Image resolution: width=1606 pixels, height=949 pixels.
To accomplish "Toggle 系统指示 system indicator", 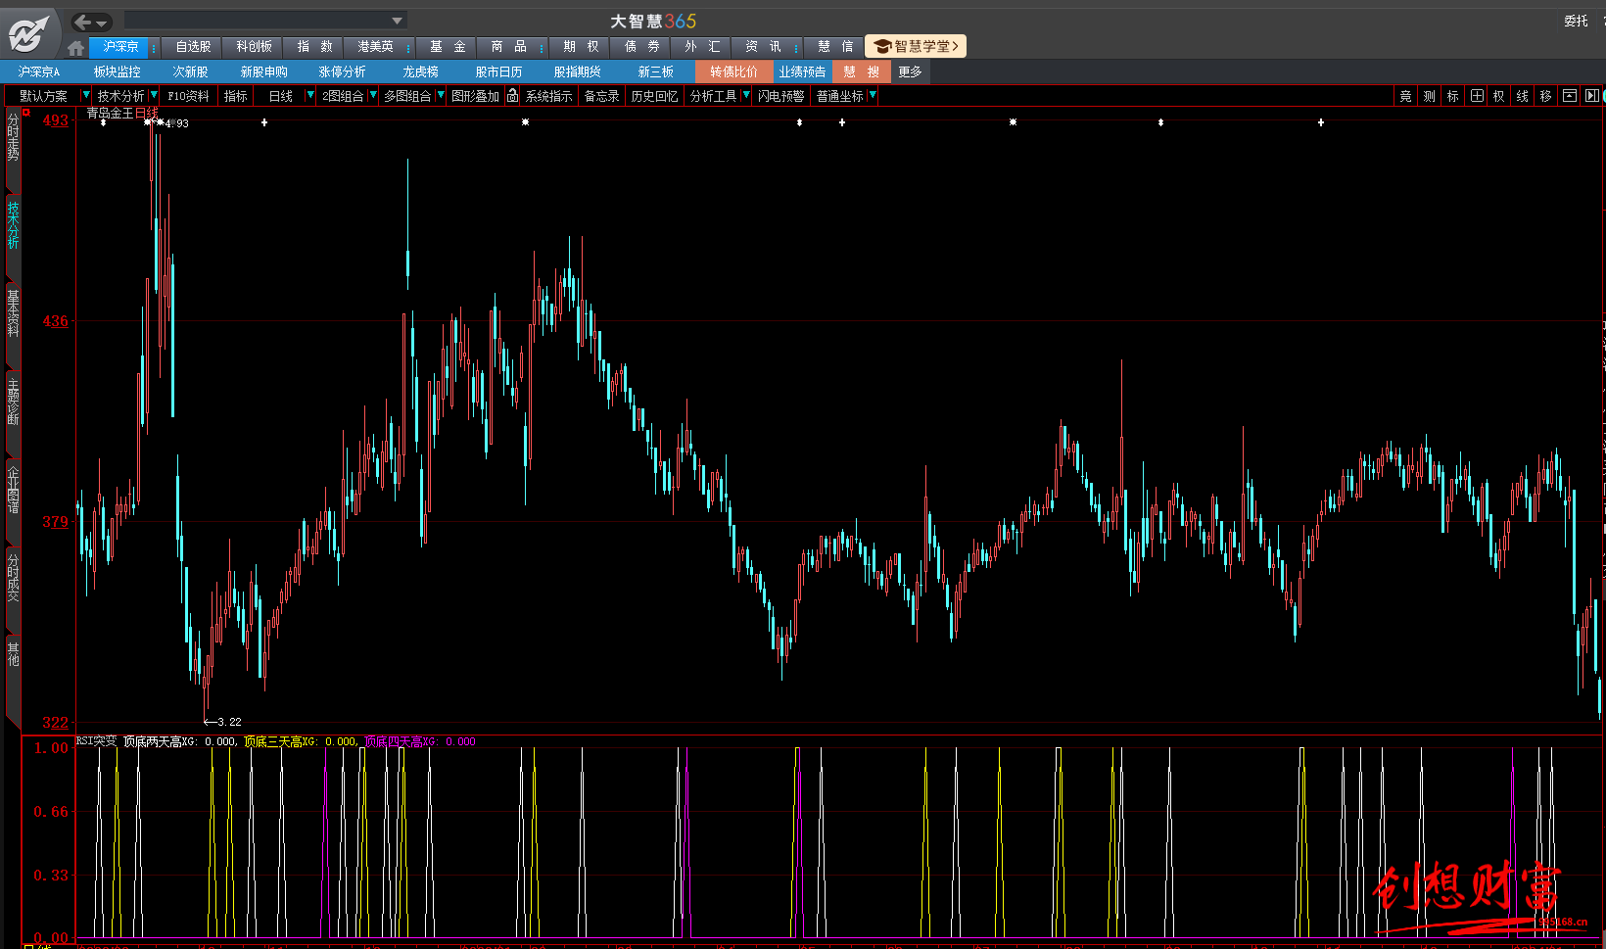I will [548, 96].
